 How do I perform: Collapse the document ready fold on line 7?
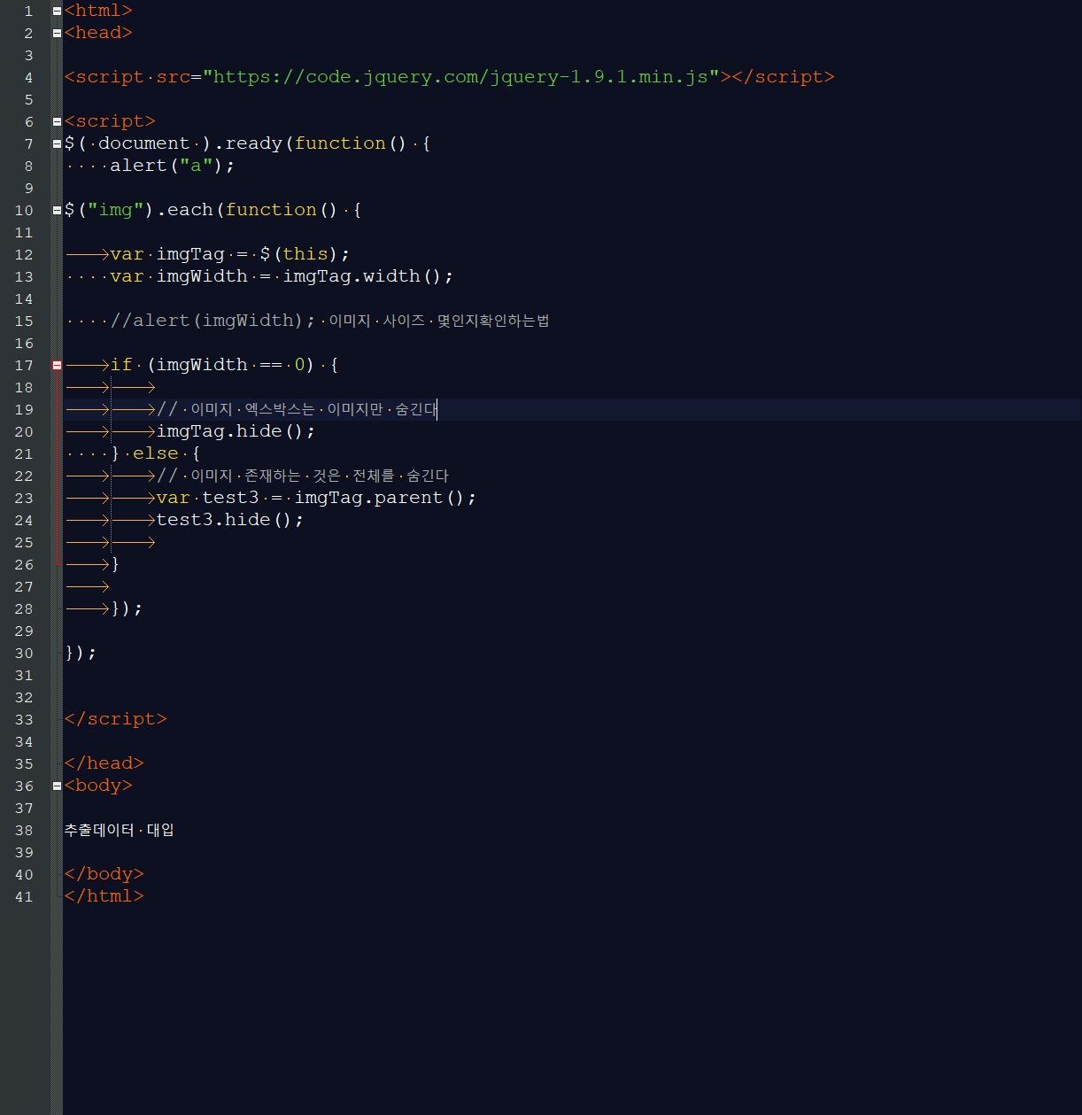point(57,143)
